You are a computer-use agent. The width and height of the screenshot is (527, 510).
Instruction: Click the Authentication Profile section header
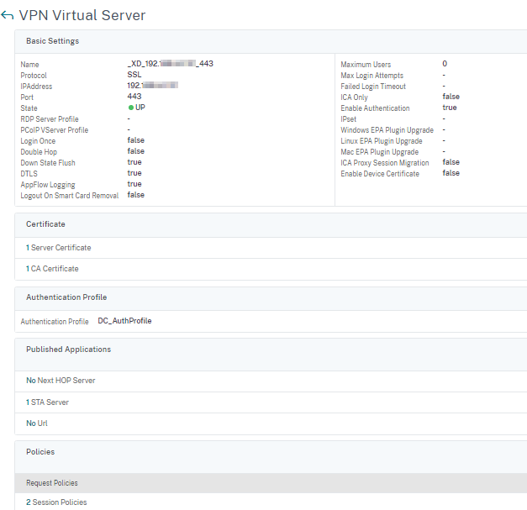point(66,297)
